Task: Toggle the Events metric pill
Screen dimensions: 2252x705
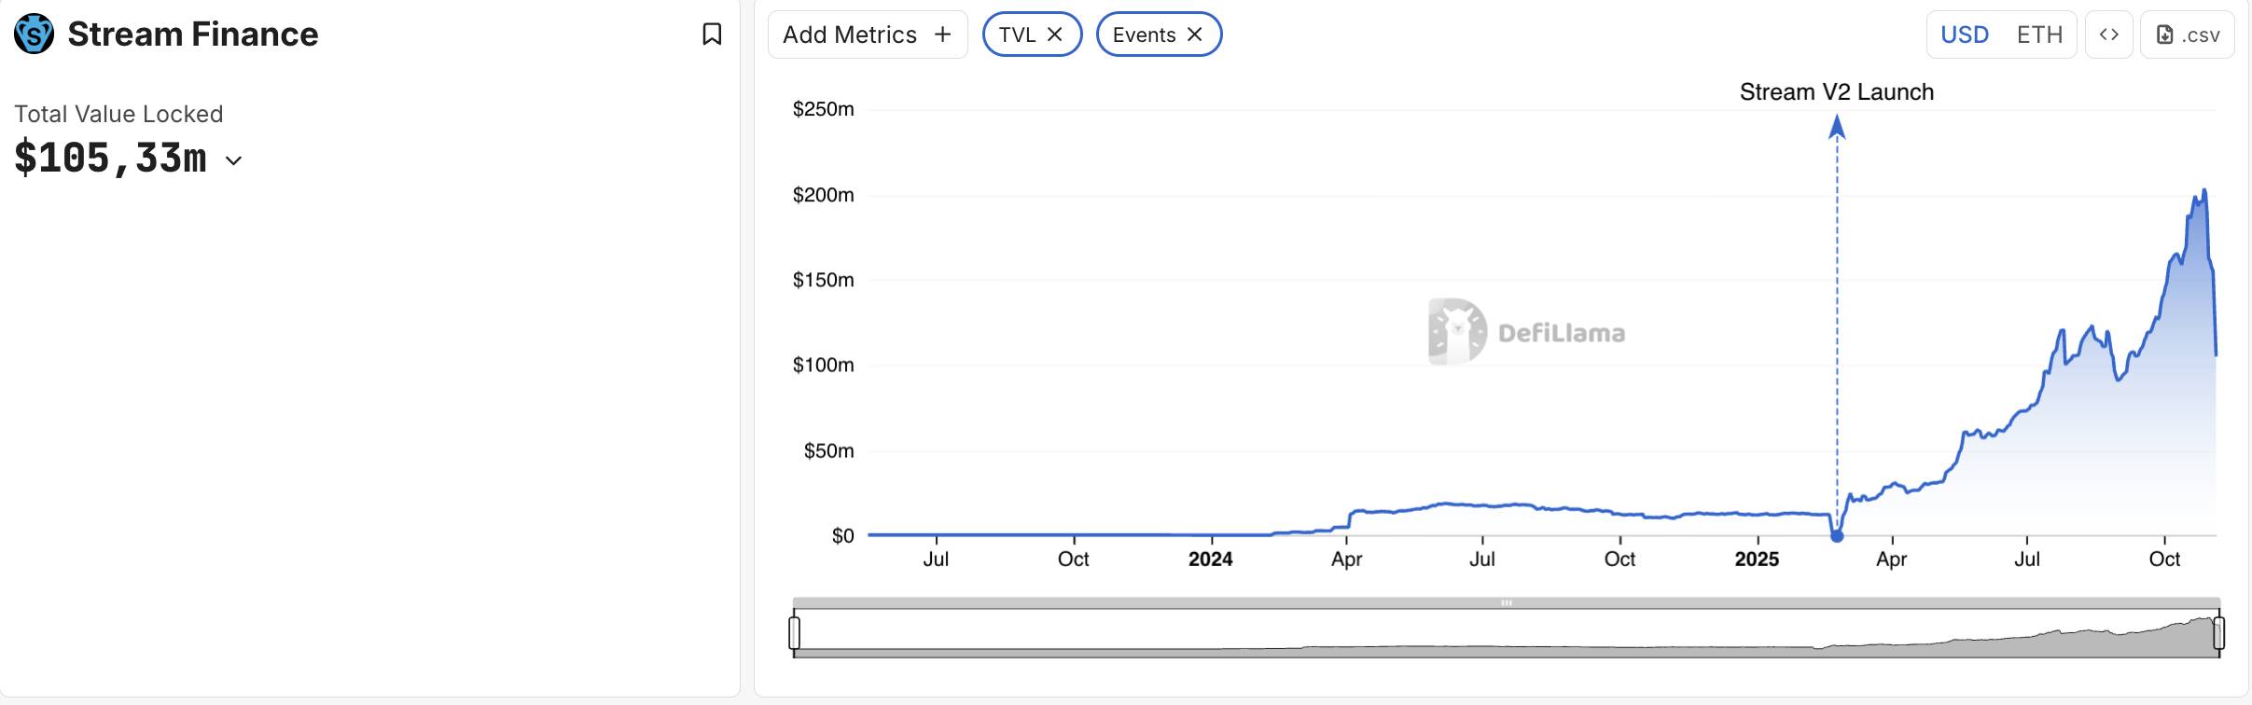Action: tap(1144, 35)
